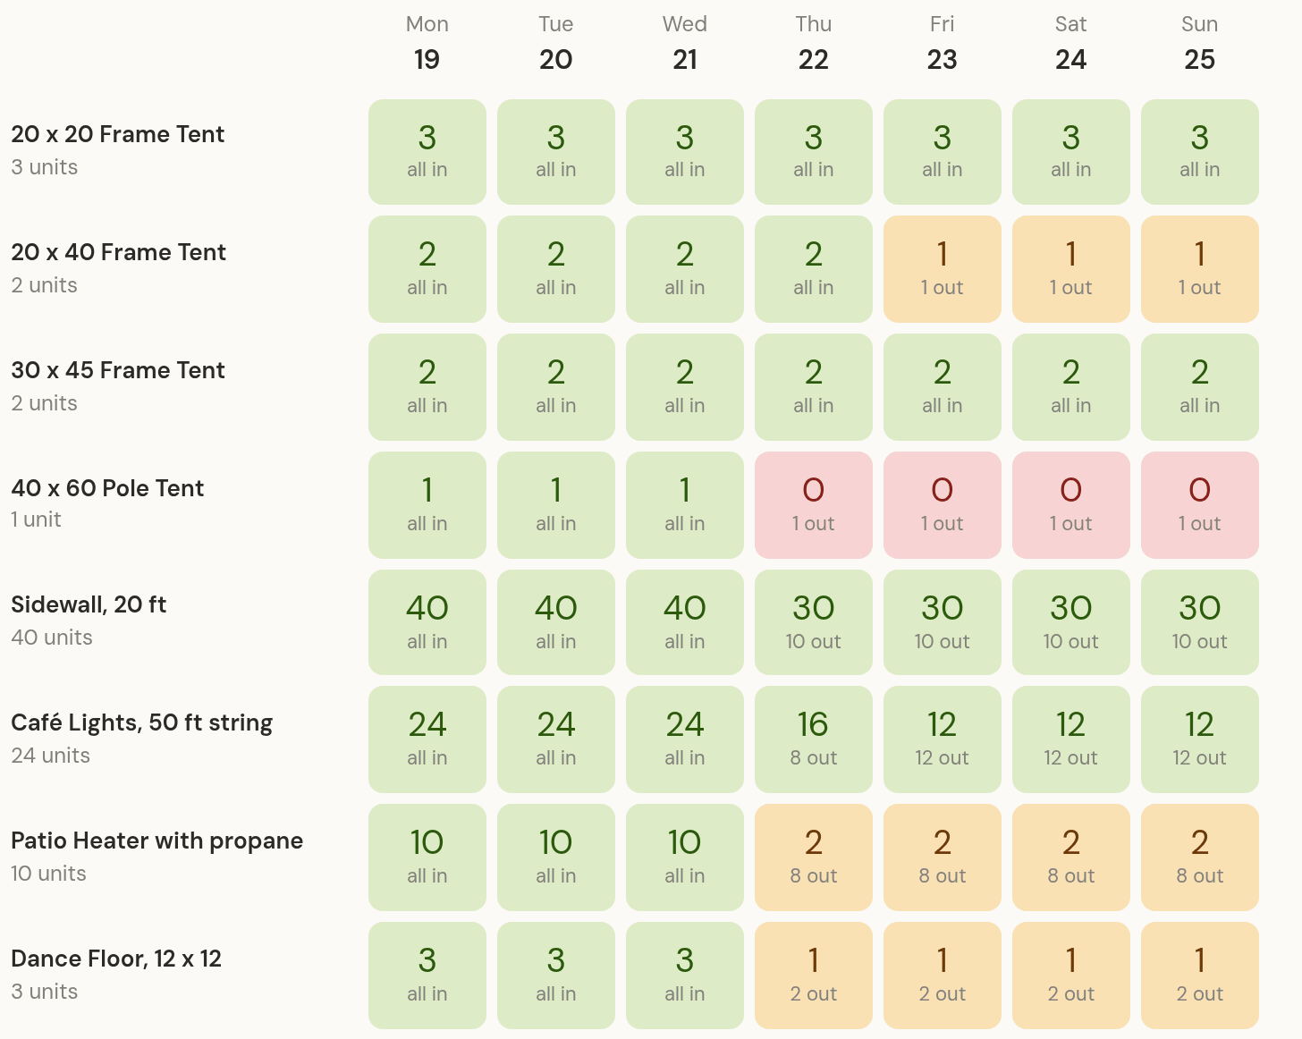Click 20 x 20 Frame Tent Saturday cell
This screenshot has width=1302, height=1039.
pos(1071,152)
